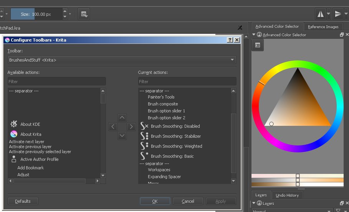The height and width of the screenshot is (212, 349).
Task: Decrease brush size with down stepper
Action: coord(65,17)
